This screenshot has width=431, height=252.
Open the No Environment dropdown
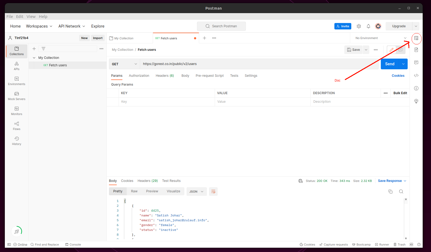pyautogui.click(x=381, y=38)
